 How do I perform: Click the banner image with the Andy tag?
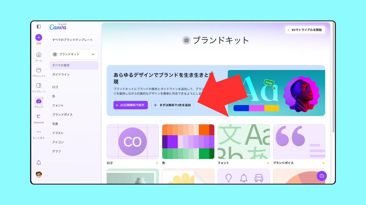(x=276, y=93)
